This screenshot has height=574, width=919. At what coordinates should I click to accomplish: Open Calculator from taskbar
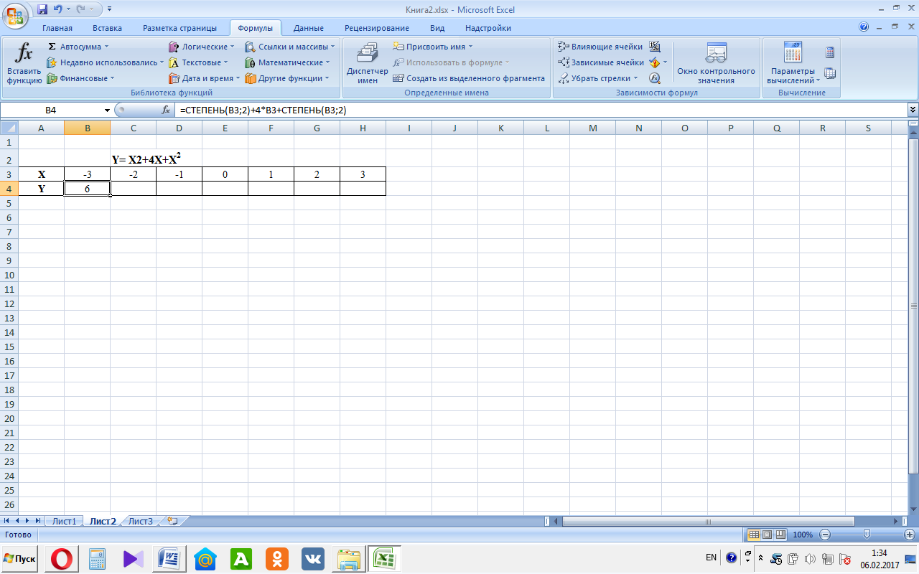point(97,558)
